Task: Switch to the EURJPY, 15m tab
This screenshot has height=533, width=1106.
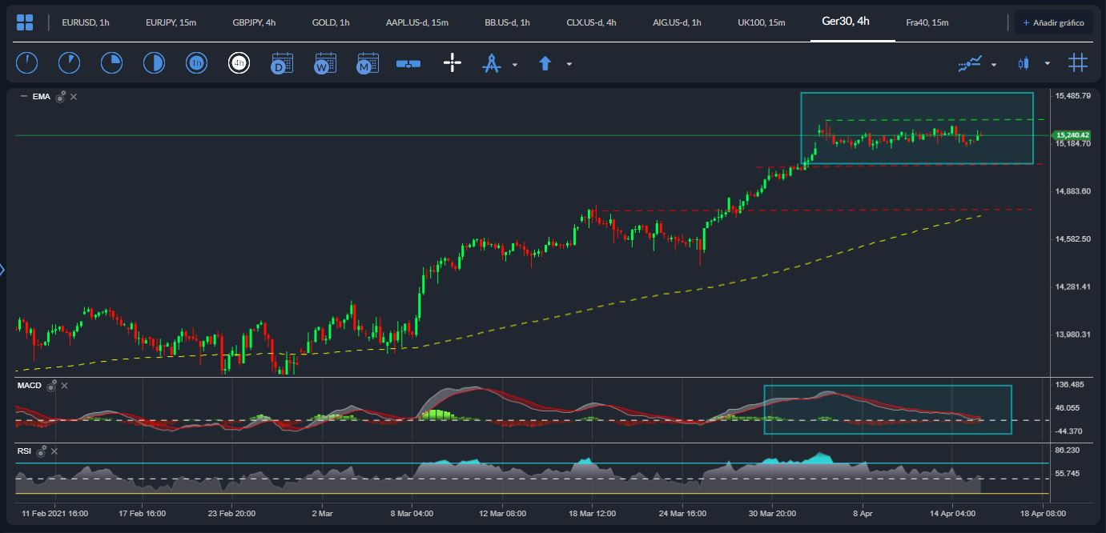Action: click(x=171, y=22)
